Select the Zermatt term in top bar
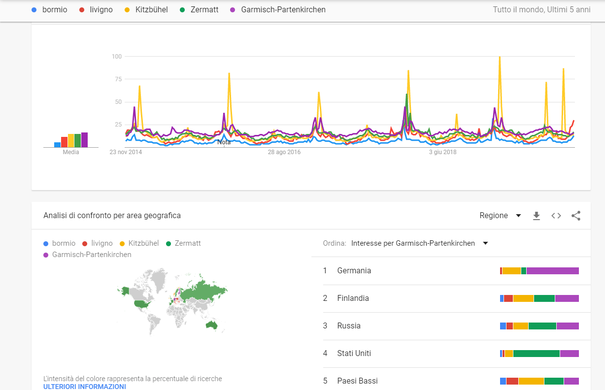This screenshot has height=390, width=605. [x=204, y=9]
